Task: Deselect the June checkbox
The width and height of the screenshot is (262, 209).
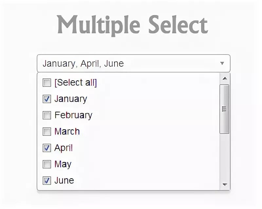Action: 47,181
